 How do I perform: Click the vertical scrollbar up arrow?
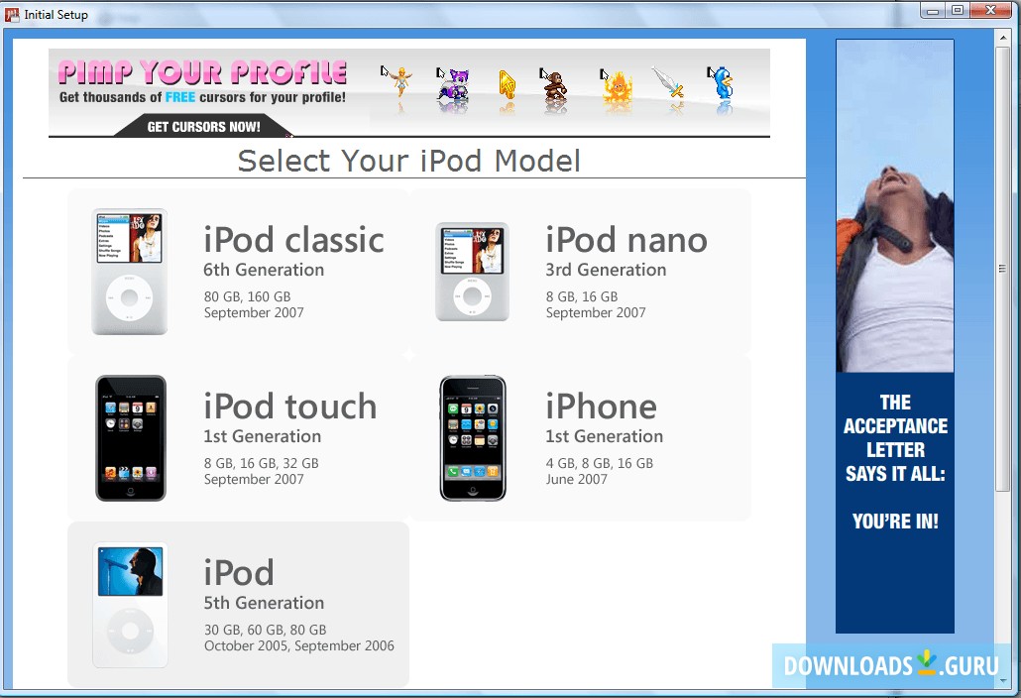tap(1003, 39)
